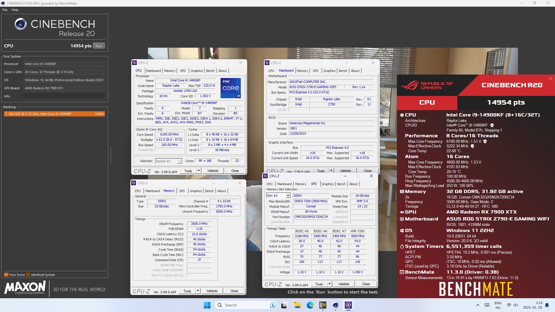Expand Tools dropdown arrow in CPU-Z SPD window
Viewport: 555px width, 312px height.
(x=330, y=284)
